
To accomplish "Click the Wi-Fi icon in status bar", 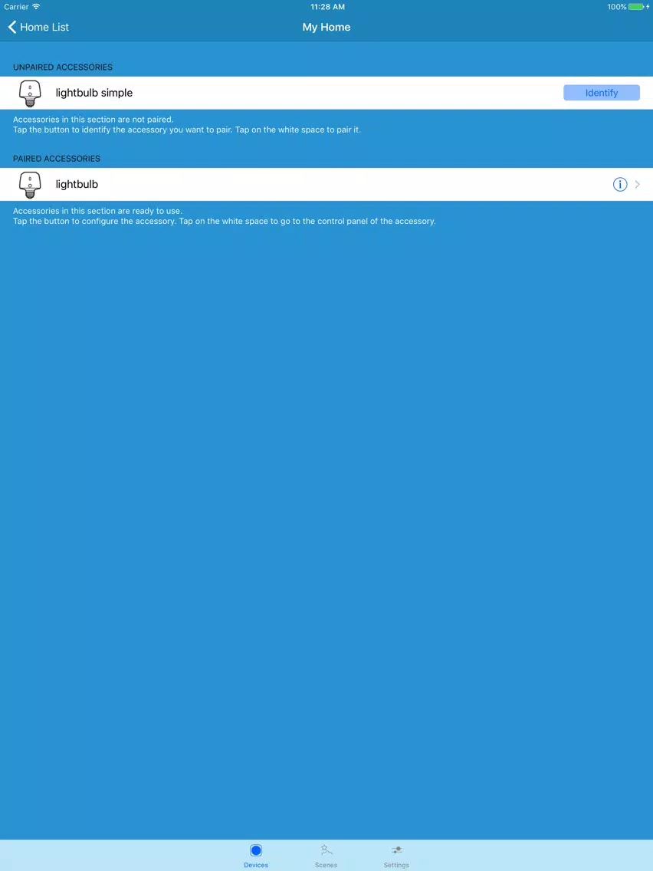I will 36,7.
